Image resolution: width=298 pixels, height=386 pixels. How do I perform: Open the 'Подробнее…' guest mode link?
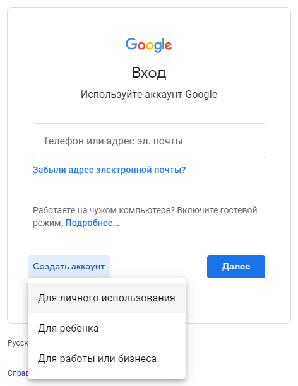92,223
